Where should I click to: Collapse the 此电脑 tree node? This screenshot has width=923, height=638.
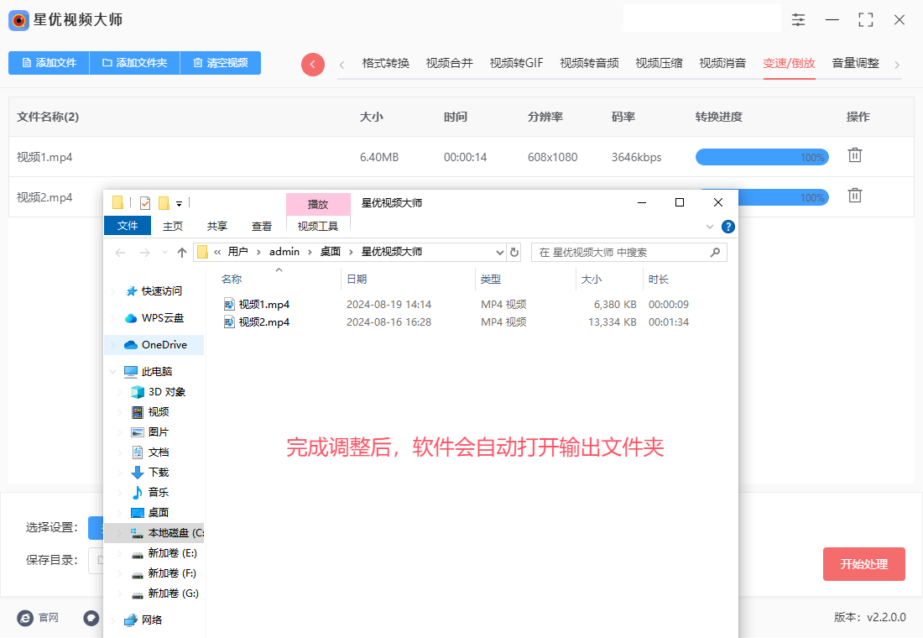[x=113, y=372]
